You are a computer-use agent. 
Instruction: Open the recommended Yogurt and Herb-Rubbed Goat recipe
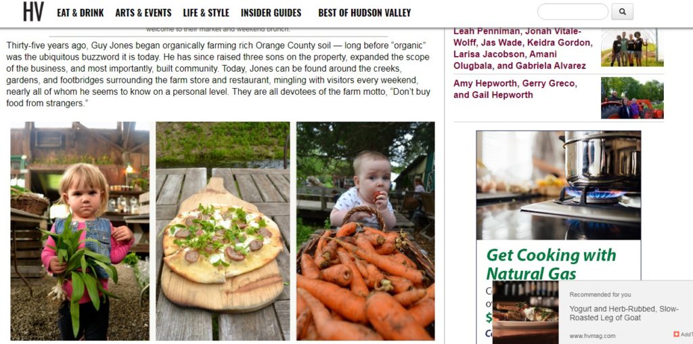[x=623, y=314]
